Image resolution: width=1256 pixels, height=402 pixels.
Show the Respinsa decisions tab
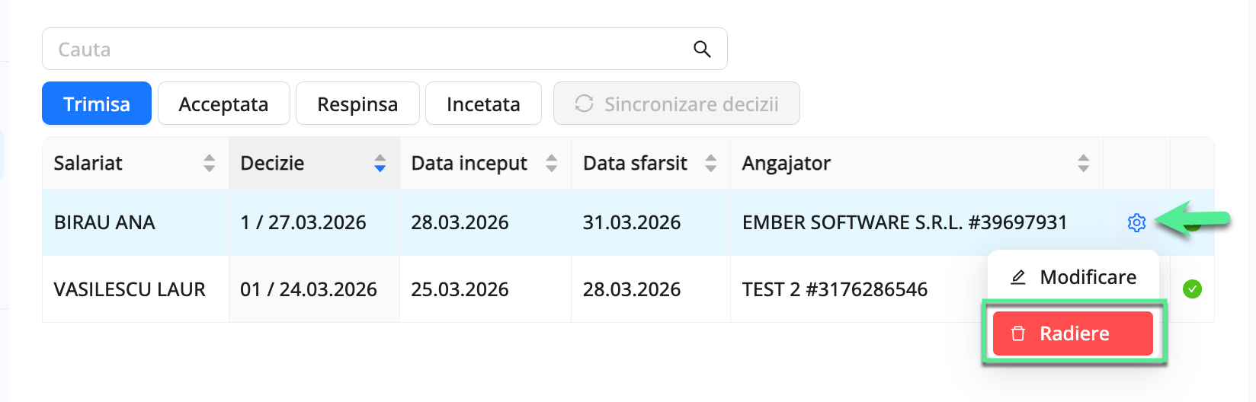pos(357,104)
